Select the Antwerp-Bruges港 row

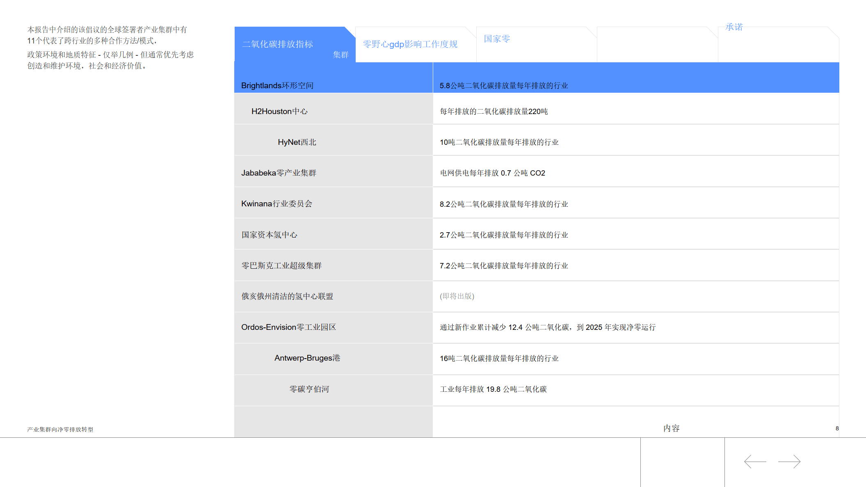click(334, 359)
